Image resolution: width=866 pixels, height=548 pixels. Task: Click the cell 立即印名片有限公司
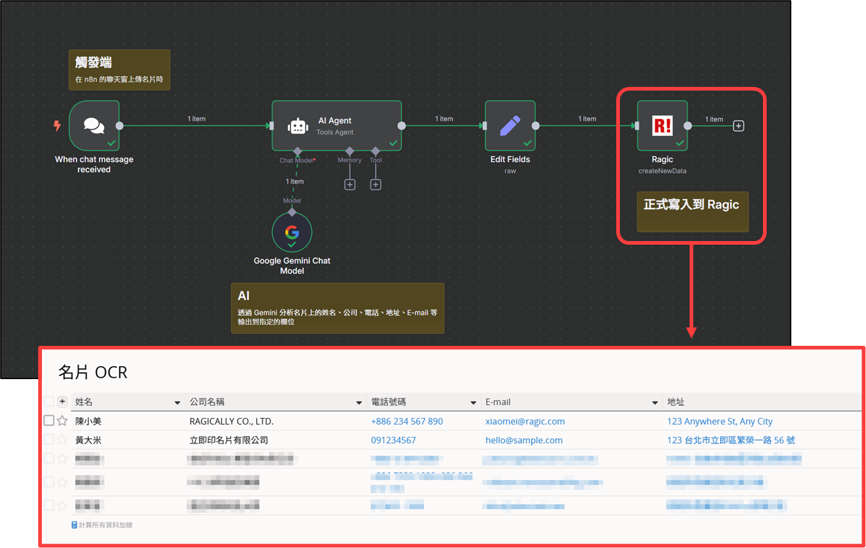[229, 440]
